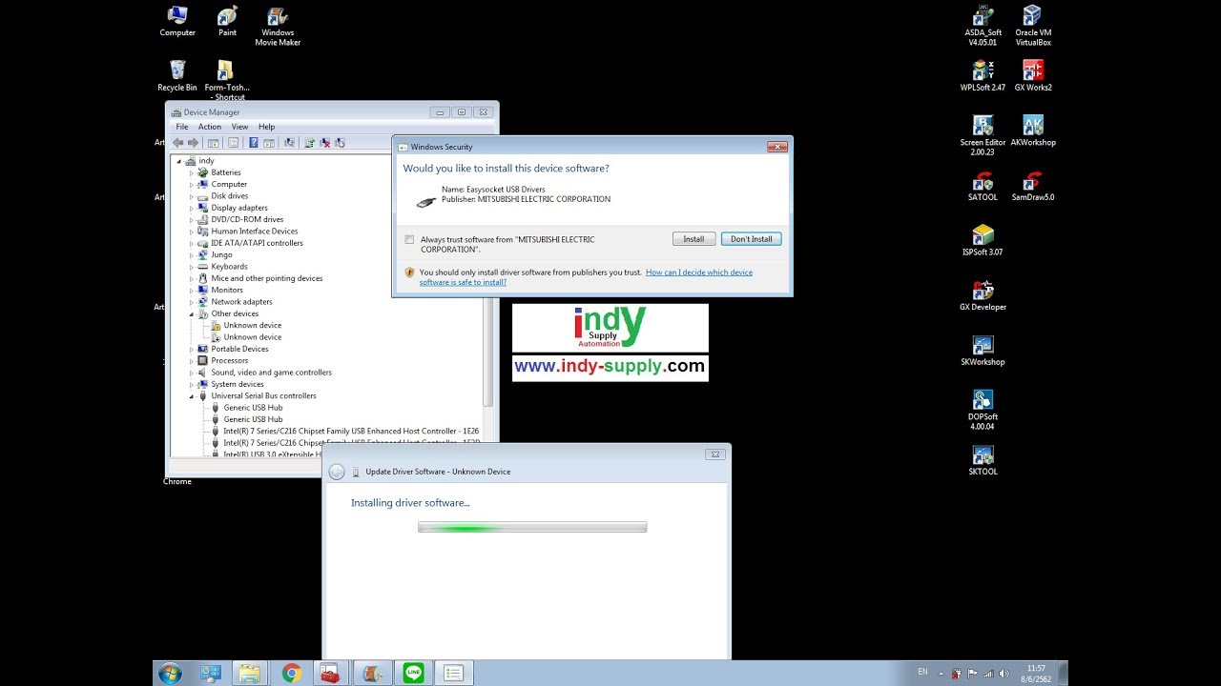Expand the Jungo node
The image size is (1221, 686).
point(191,255)
